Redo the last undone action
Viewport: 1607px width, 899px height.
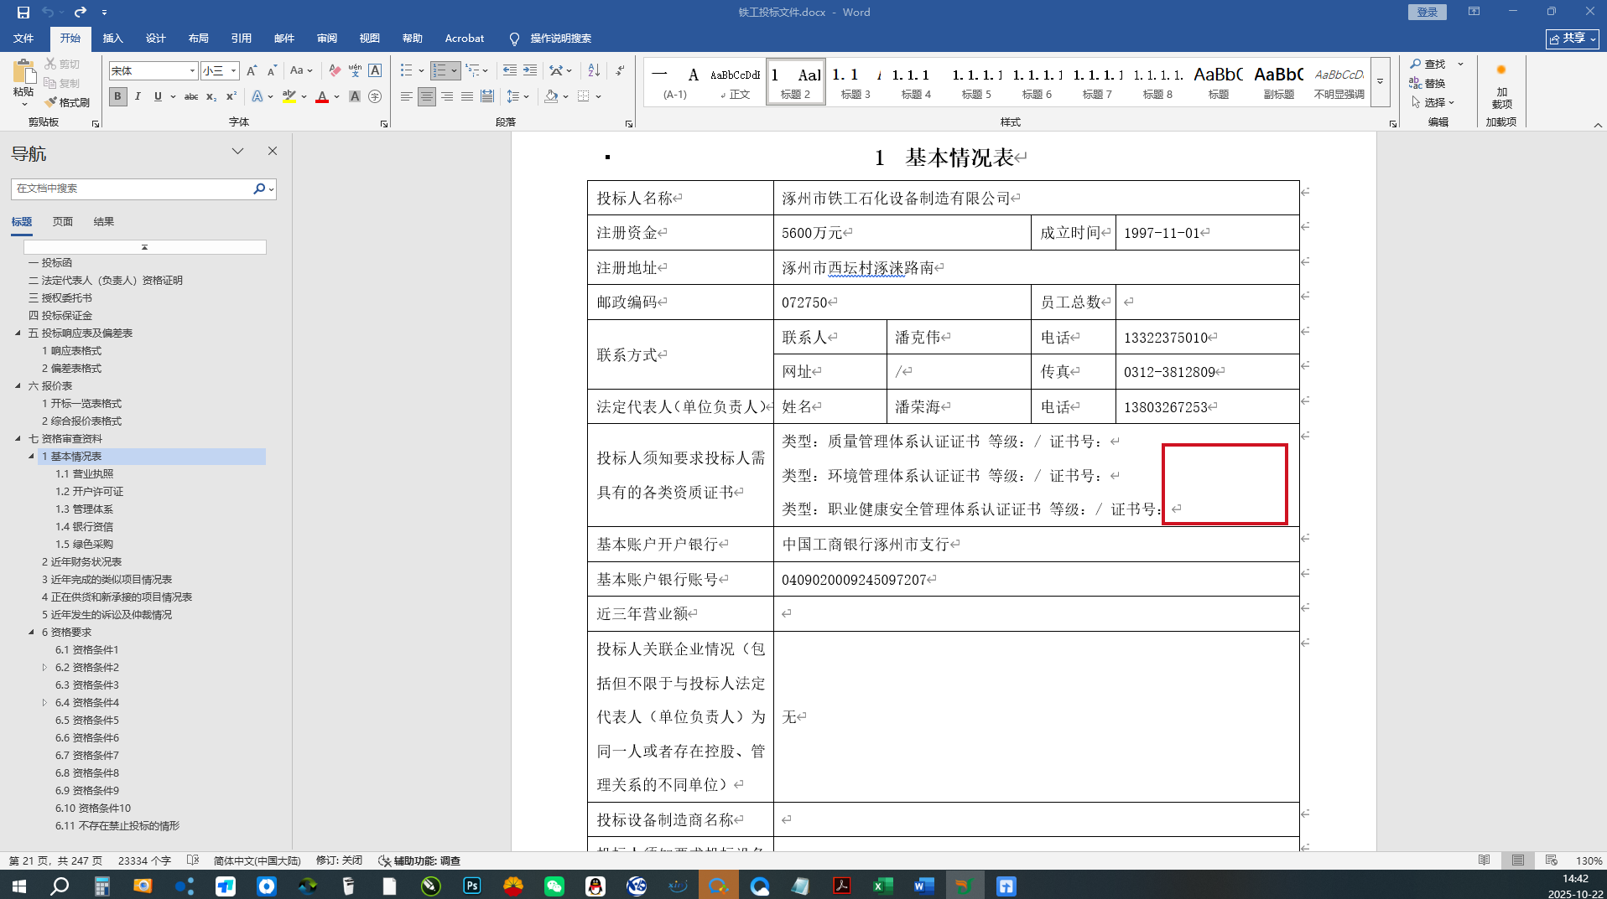81,12
